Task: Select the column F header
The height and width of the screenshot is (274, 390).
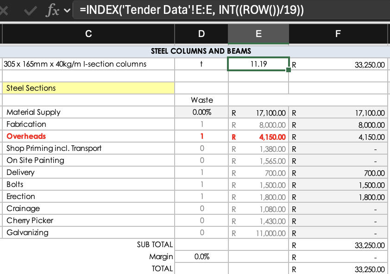Action: click(338, 34)
